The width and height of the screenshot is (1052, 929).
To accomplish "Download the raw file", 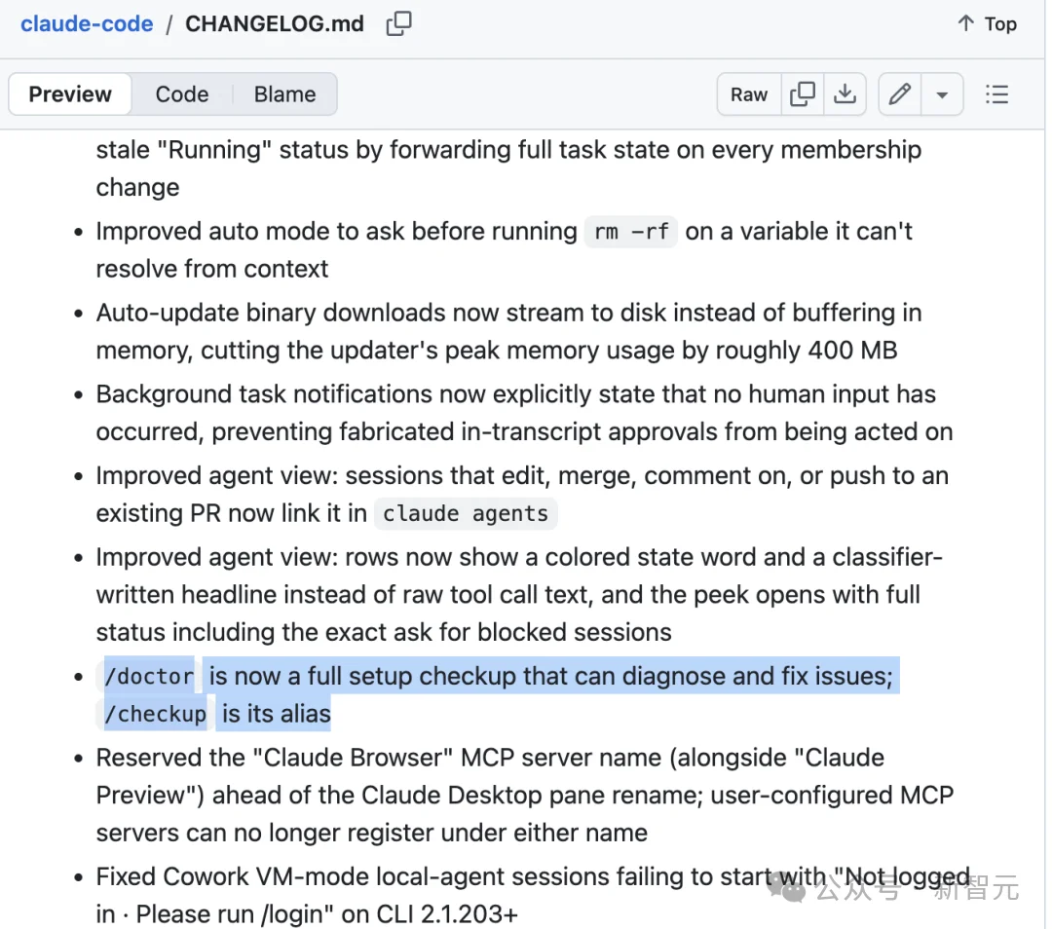I will (845, 94).
